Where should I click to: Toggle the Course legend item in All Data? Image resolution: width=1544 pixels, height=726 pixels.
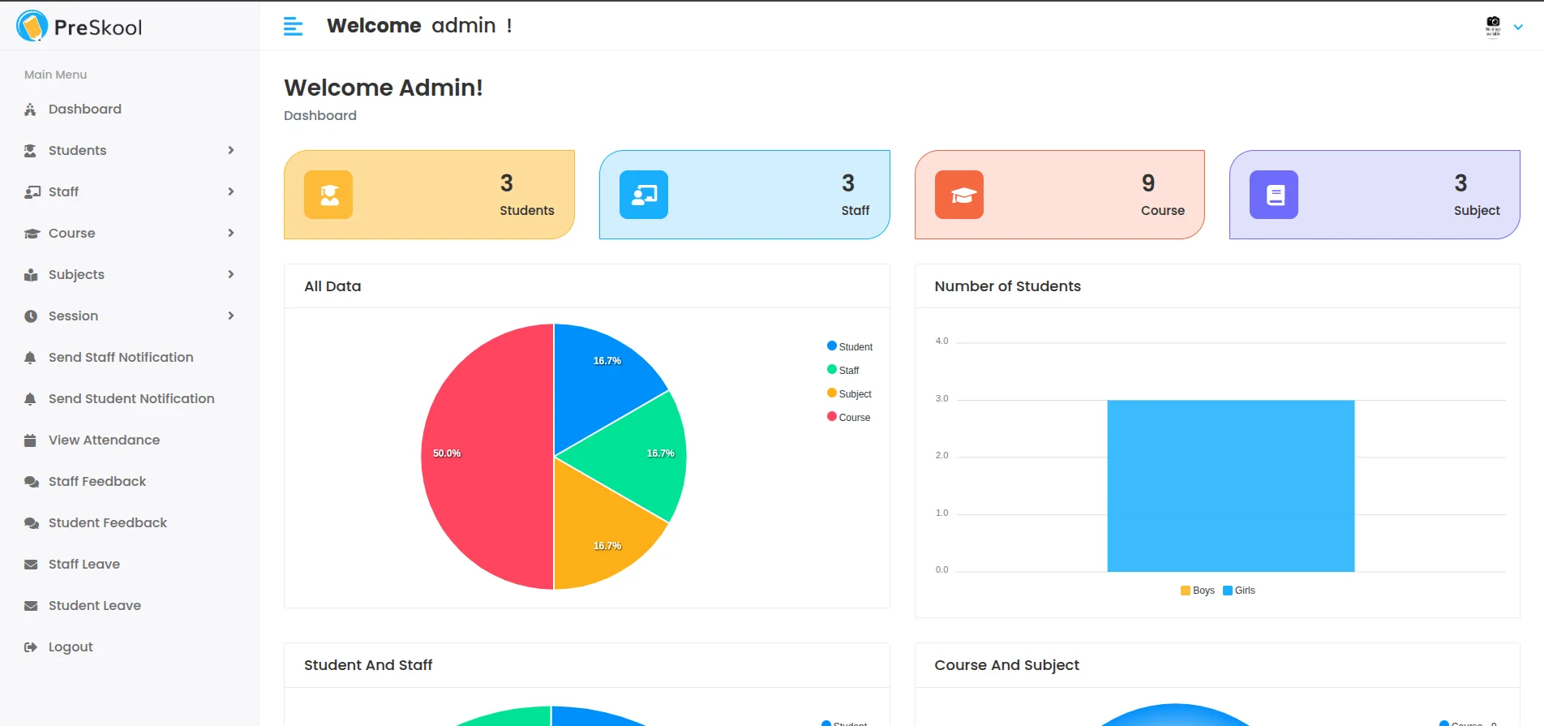849,417
